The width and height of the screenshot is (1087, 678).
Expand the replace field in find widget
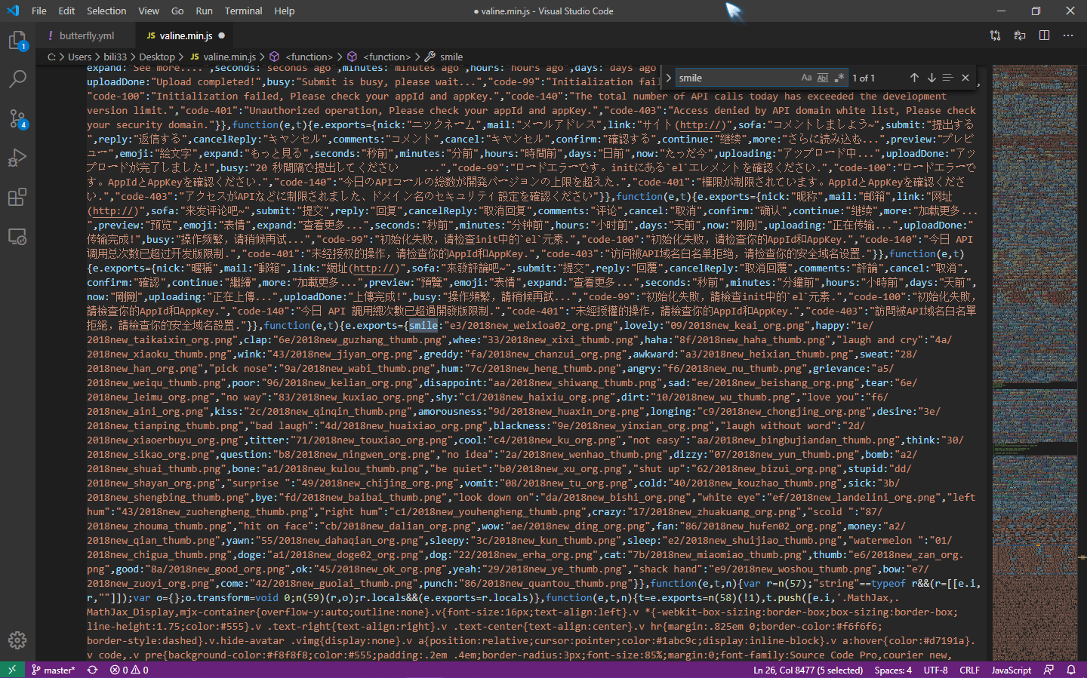668,78
